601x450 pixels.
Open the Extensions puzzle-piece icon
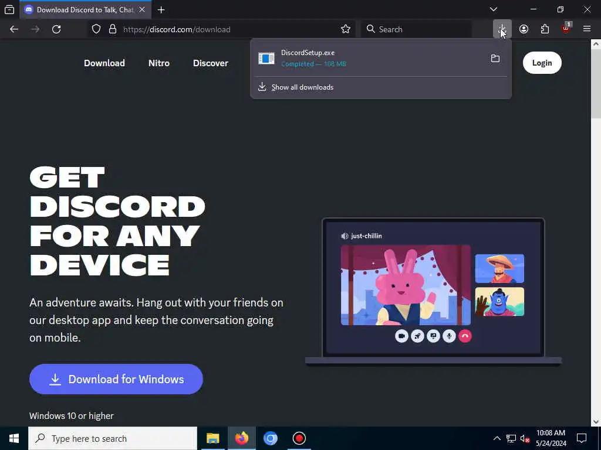coord(545,29)
